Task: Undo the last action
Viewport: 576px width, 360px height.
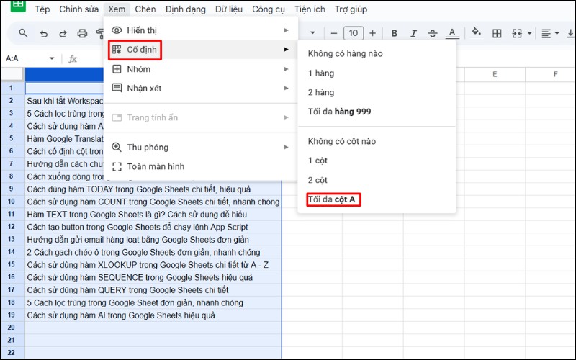Action: (x=44, y=33)
